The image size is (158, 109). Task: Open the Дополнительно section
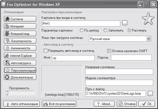(x=20, y=77)
